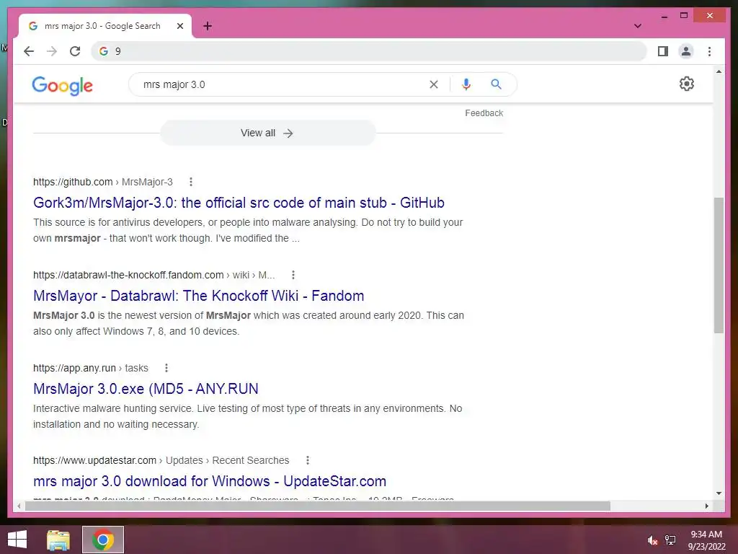Open the Windows Start menu
The height and width of the screenshot is (554, 738).
(x=17, y=540)
